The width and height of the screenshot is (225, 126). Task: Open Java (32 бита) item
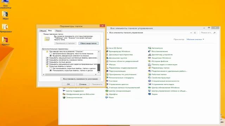pos(114,48)
